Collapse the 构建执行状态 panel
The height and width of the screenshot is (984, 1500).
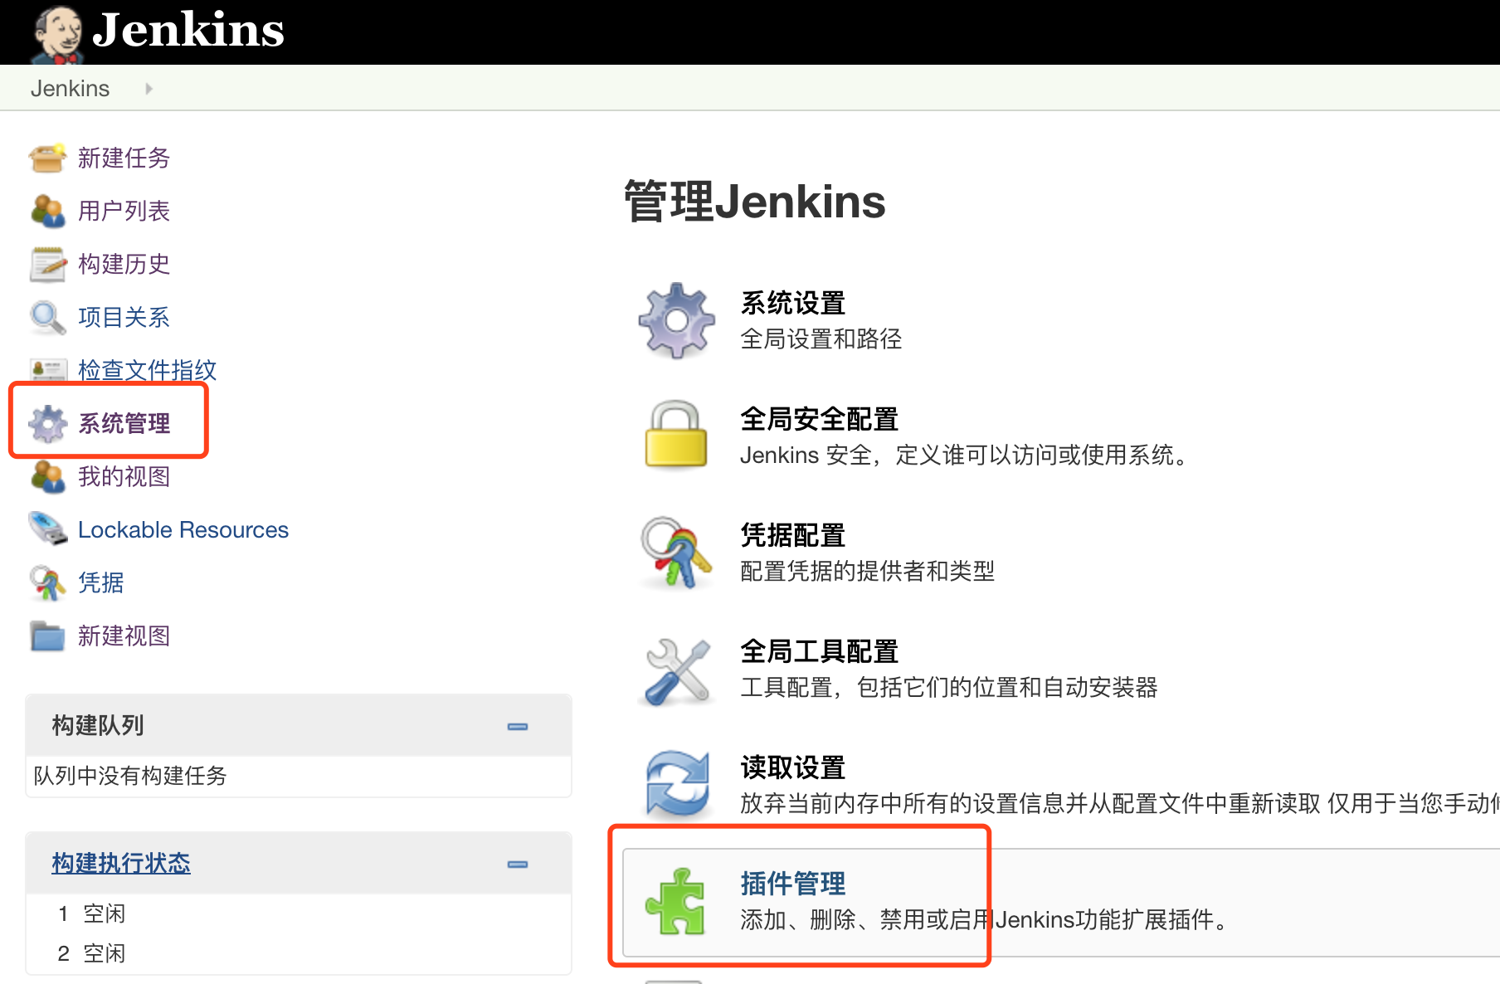click(518, 864)
